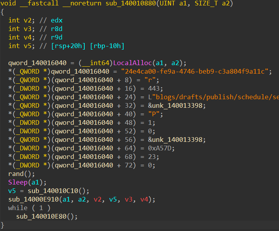Click the edx register comment for v2
Image resolution: width=279 pixels, height=231 pixels.
tap(57, 21)
